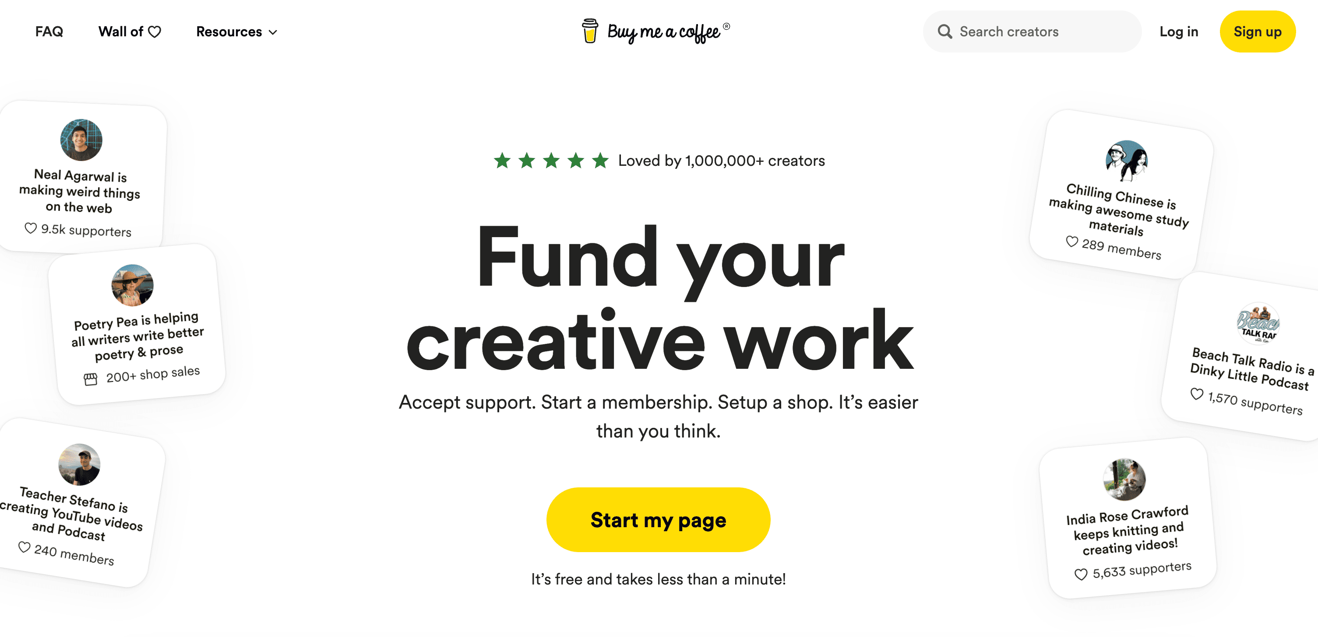The width and height of the screenshot is (1318, 637).
Task: Open the FAQ page
Action: (49, 31)
